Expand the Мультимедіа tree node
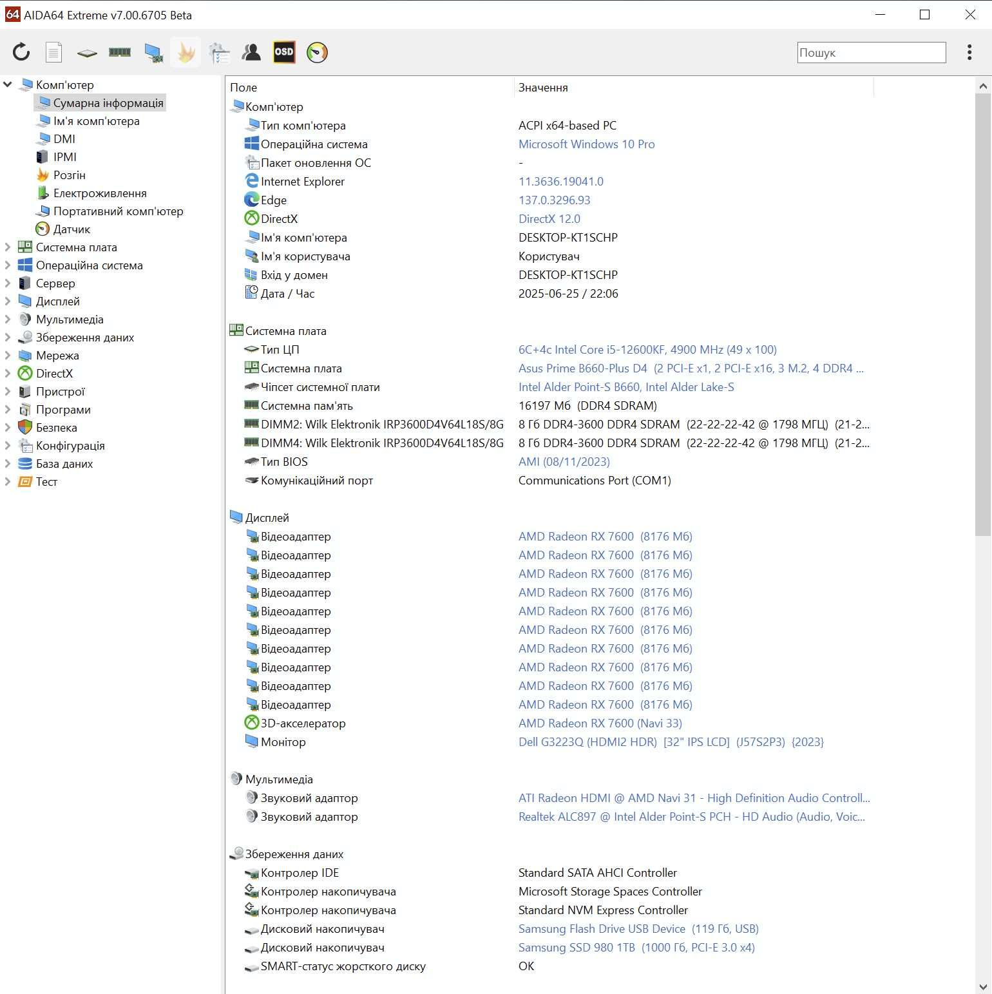 [x=8, y=319]
